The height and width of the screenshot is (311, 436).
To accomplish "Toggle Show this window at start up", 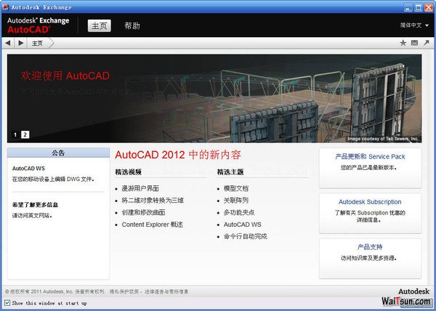I will [7, 303].
